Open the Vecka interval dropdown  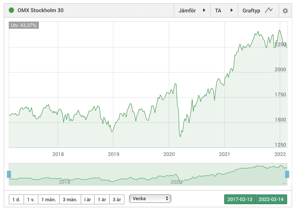pyautogui.click(x=150, y=198)
